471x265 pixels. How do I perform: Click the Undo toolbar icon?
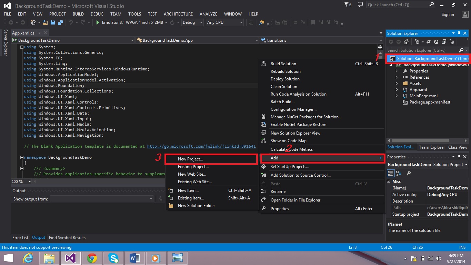71,22
